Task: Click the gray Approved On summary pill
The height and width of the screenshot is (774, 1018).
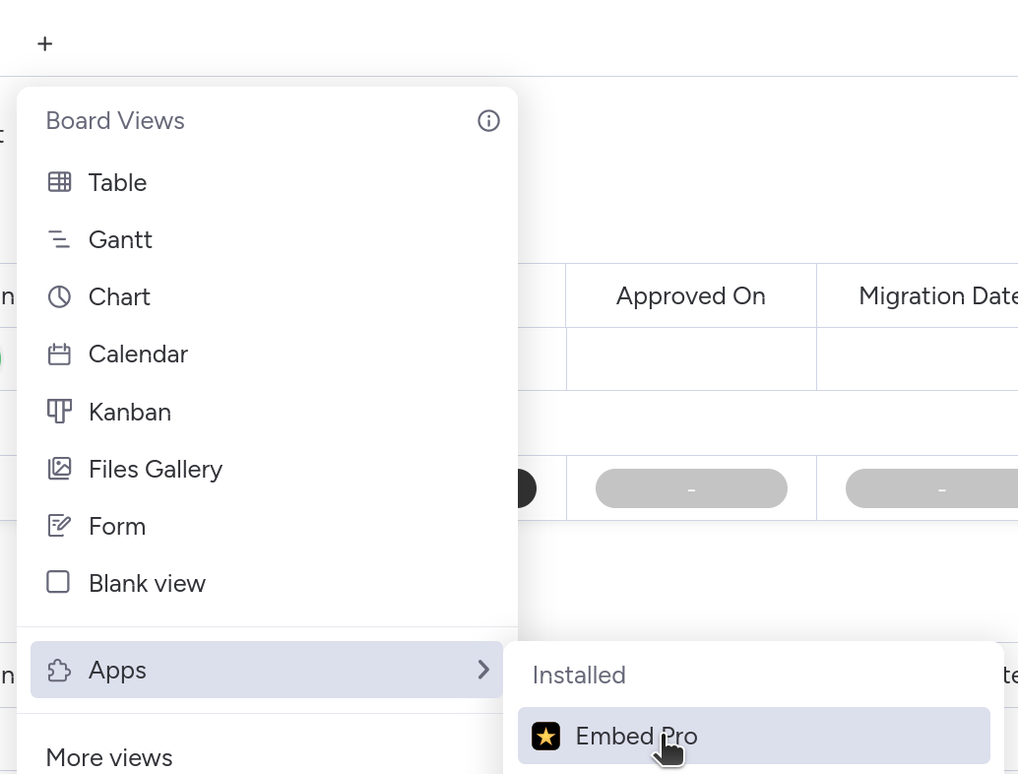Action: click(x=691, y=488)
